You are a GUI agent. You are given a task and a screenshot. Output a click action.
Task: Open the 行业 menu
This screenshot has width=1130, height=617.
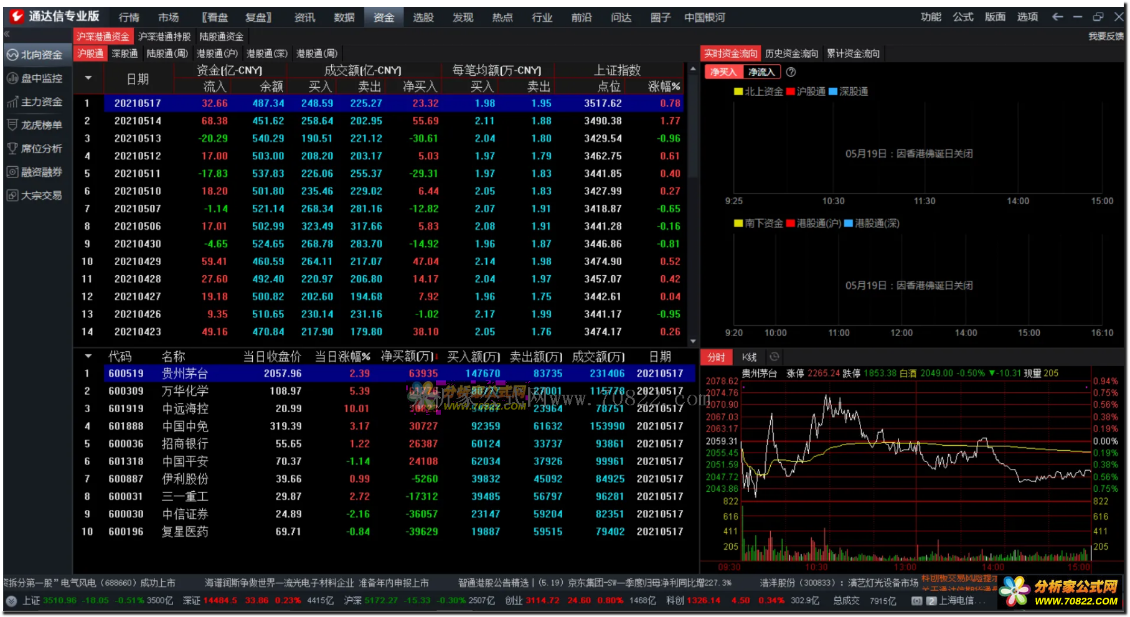click(542, 17)
